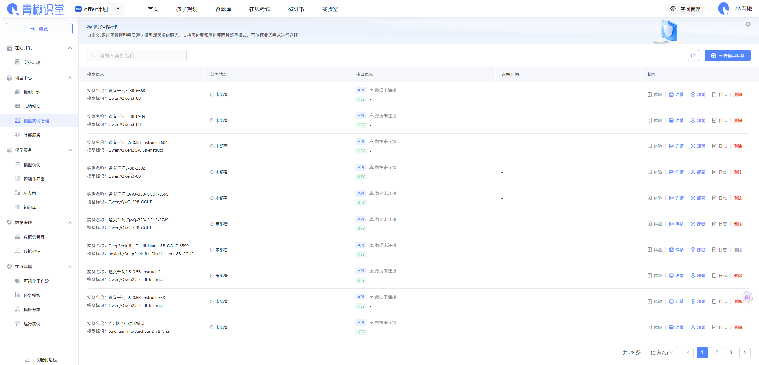This screenshot has height=365, width=759.
Task: Open the offer计划 workspace dropdown
Action: 118,9
